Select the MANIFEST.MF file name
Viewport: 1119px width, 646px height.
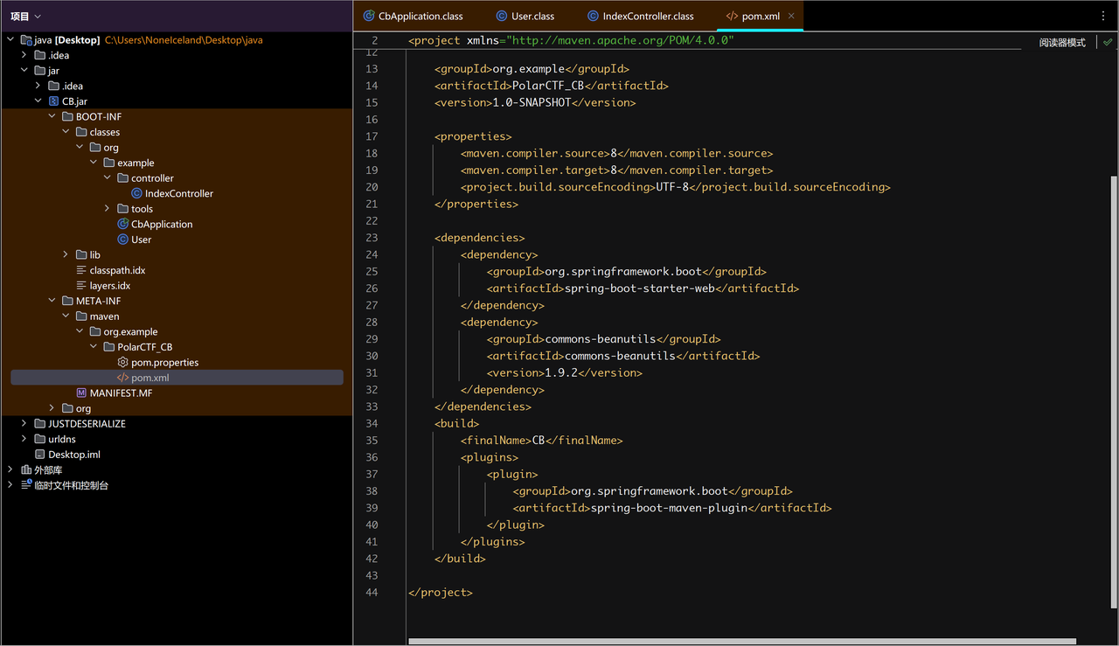coord(121,393)
